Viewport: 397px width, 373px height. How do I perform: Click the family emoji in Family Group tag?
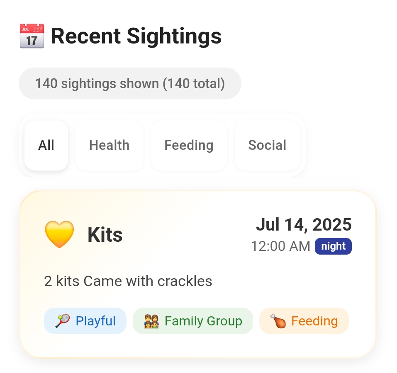tap(151, 321)
